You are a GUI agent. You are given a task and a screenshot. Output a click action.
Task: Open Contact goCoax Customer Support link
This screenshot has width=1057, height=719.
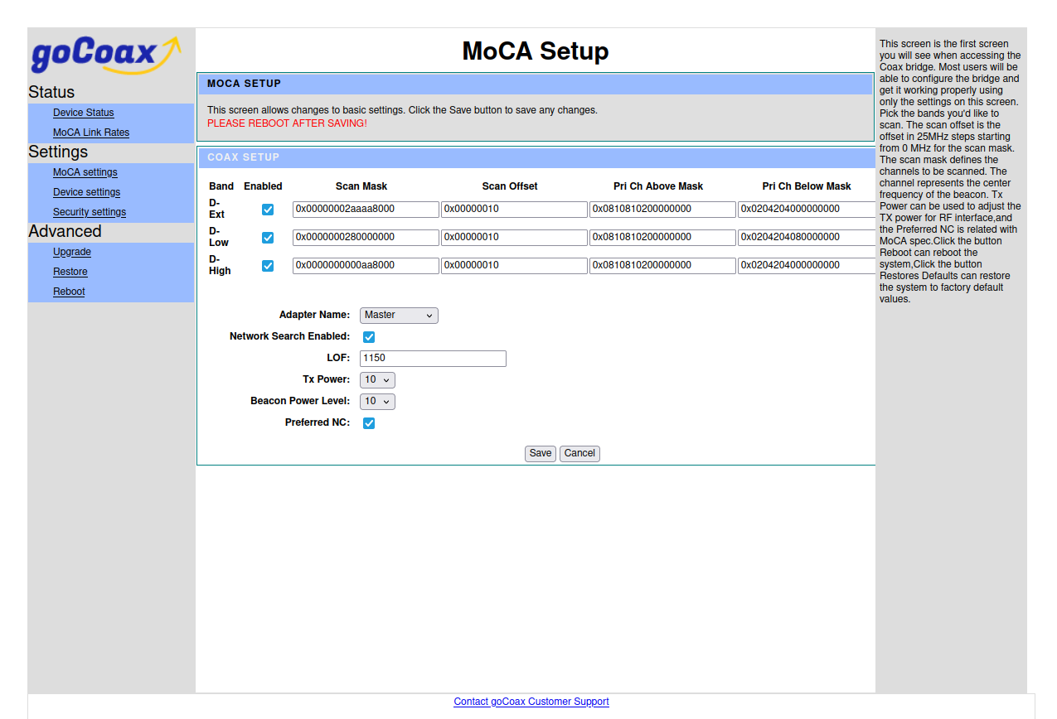(x=531, y=702)
